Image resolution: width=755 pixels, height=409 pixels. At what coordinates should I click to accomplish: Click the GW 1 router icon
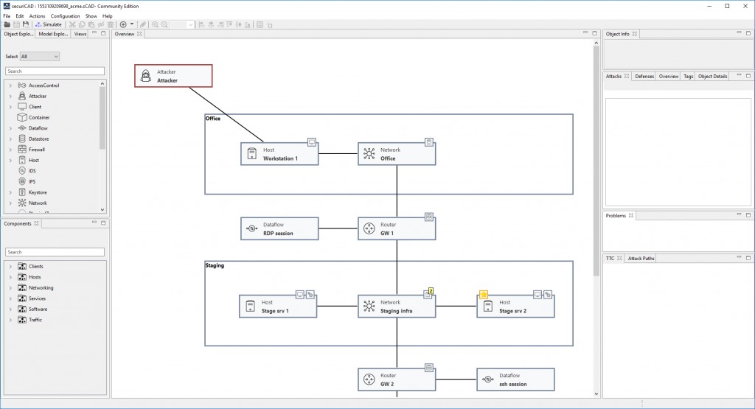[369, 228]
